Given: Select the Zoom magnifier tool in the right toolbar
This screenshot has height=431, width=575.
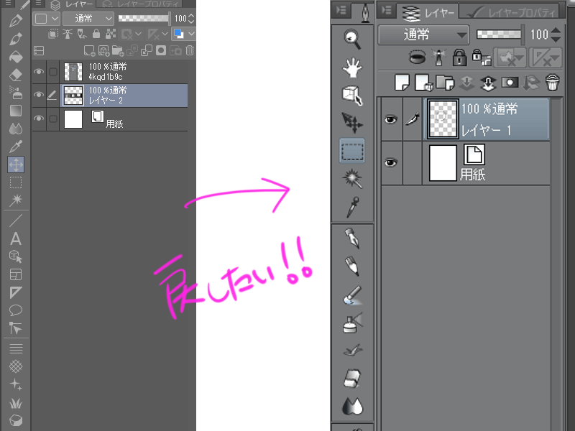Looking at the screenshot, I should click(x=352, y=39).
